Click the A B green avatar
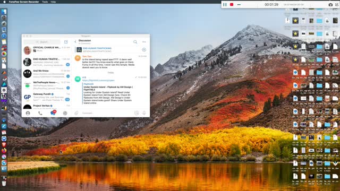Screen dimensions: 340x191 pyautogui.click(x=78, y=79)
